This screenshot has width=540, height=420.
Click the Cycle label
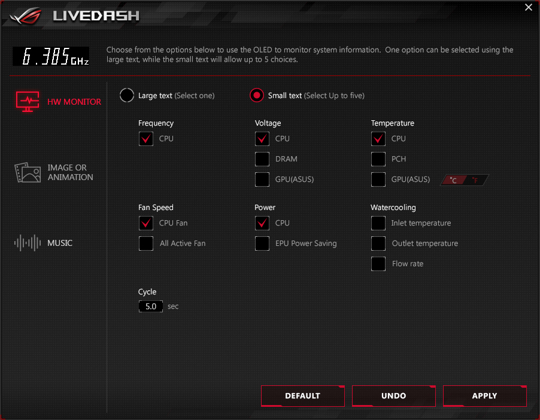click(x=147, y=292)
